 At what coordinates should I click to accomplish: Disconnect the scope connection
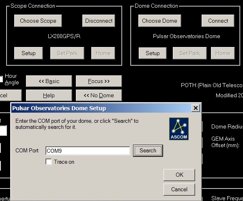[99, 21]
